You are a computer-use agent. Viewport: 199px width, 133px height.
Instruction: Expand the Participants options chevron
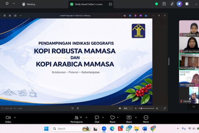coord(85,117)
